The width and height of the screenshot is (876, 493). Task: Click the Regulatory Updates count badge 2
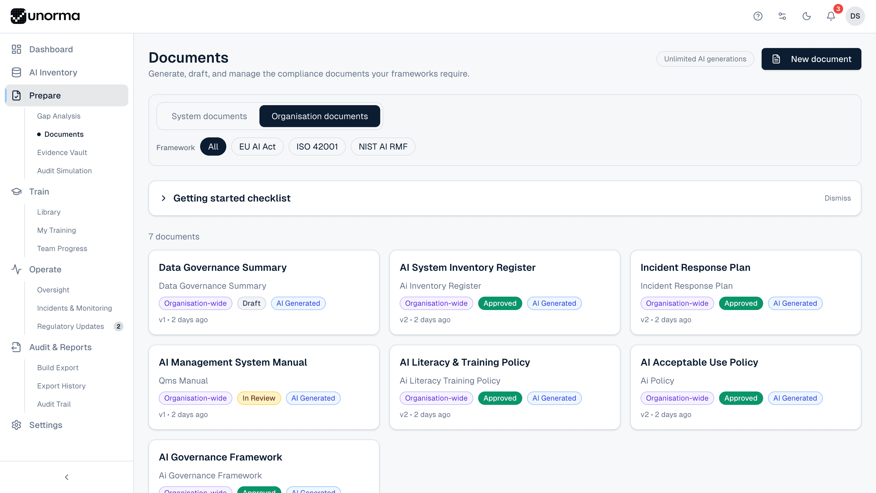tap(118, 326)
